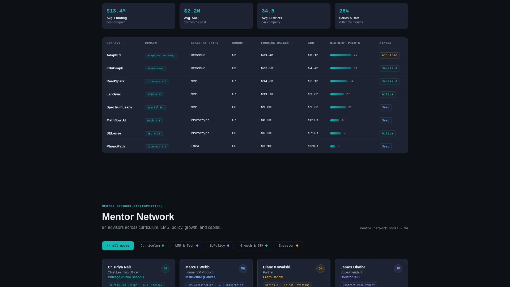Filter mentors by LMS & Tech

coord(187,246)
